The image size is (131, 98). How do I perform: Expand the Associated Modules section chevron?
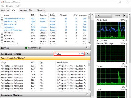pyautogui.click(x=87, y=95)
